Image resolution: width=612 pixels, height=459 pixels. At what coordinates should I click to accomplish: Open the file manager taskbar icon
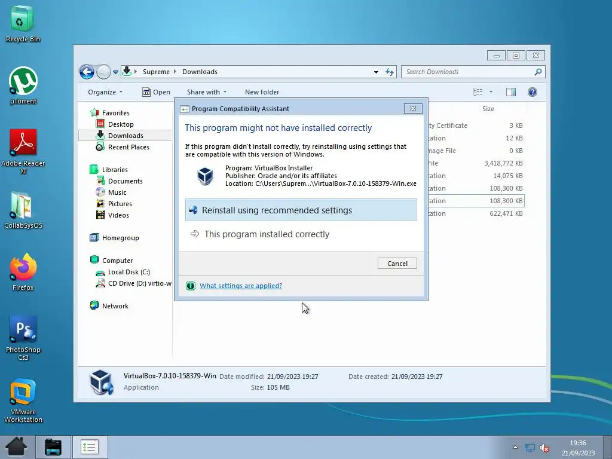53,447
